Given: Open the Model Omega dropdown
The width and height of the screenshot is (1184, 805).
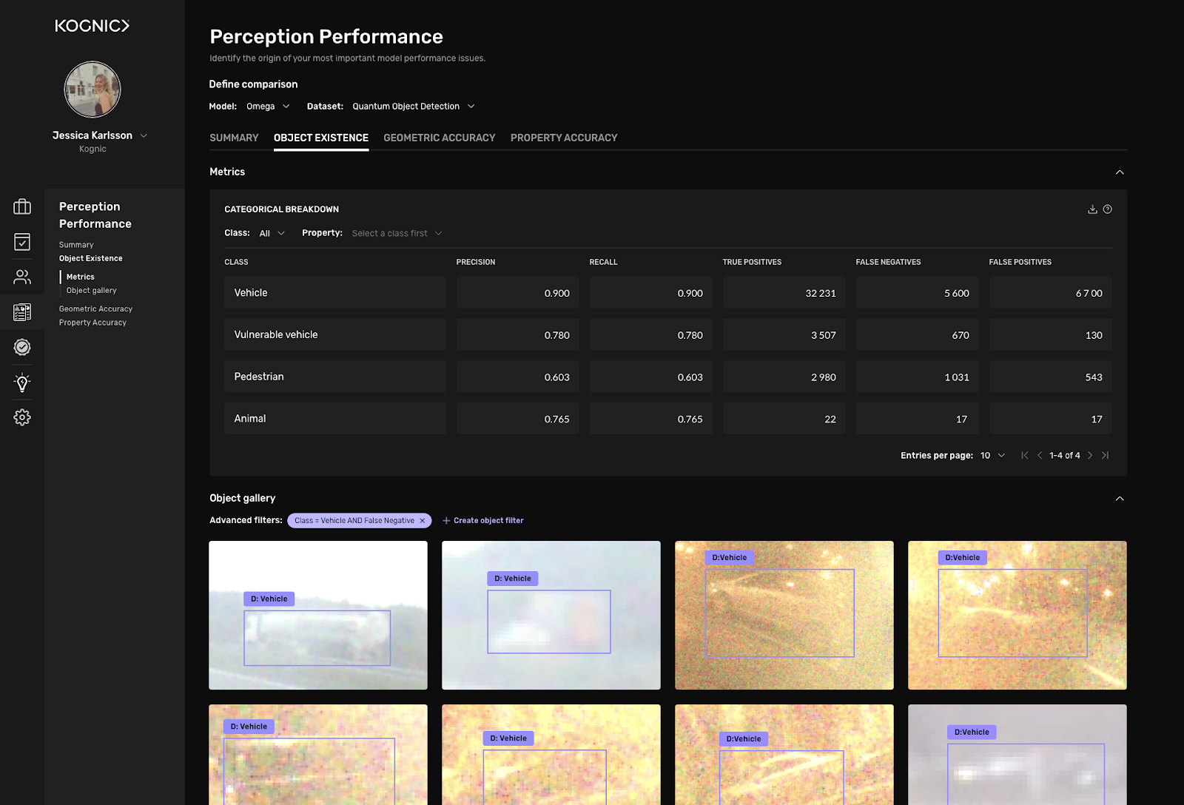Looking at the screenshot, I should (268, 107).
